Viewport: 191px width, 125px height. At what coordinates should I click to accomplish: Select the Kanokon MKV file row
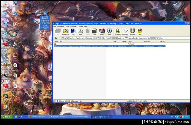110,46
